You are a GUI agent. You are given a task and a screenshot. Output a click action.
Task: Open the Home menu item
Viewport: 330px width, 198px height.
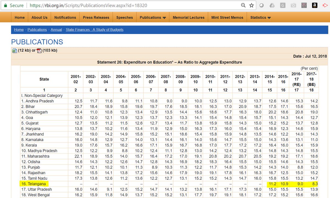(20, 17)
